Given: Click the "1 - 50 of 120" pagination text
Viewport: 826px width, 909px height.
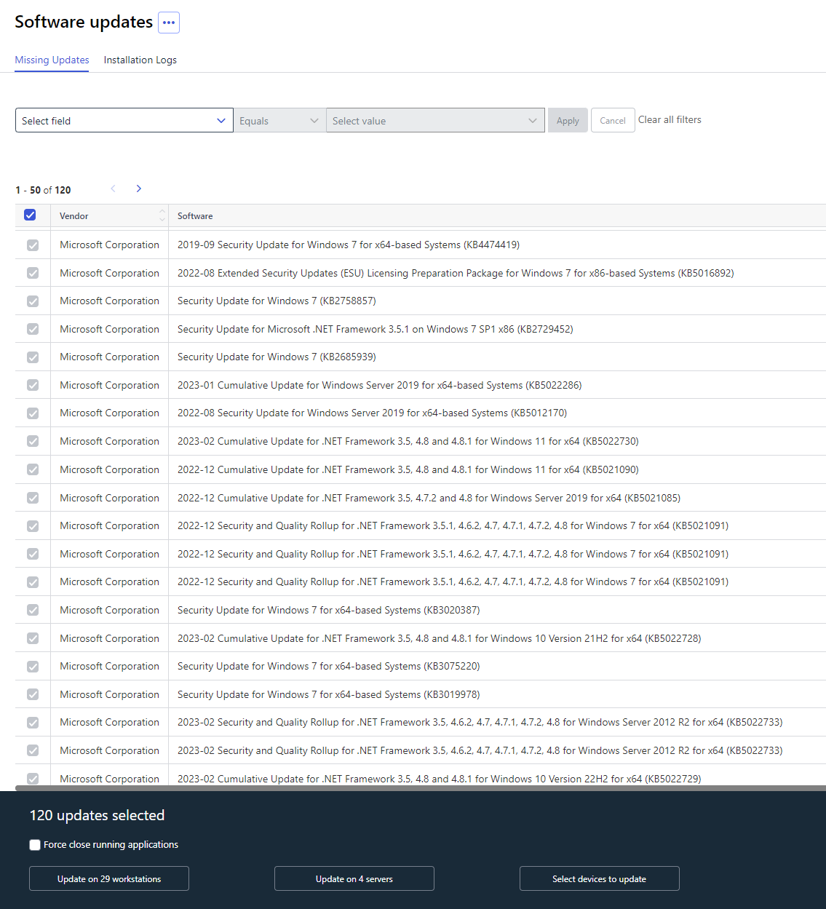Looking at the screenshot, I should click(x=43, y=190).
